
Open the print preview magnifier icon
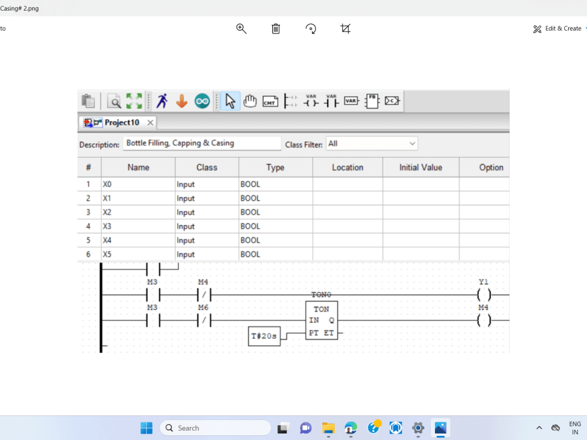coord(114,100)
